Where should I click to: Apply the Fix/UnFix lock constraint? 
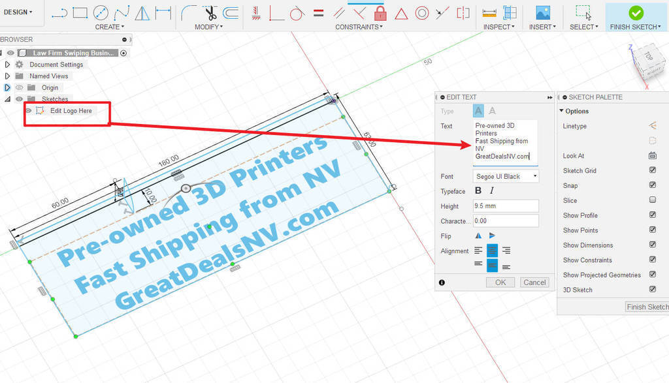click(380, 13)
